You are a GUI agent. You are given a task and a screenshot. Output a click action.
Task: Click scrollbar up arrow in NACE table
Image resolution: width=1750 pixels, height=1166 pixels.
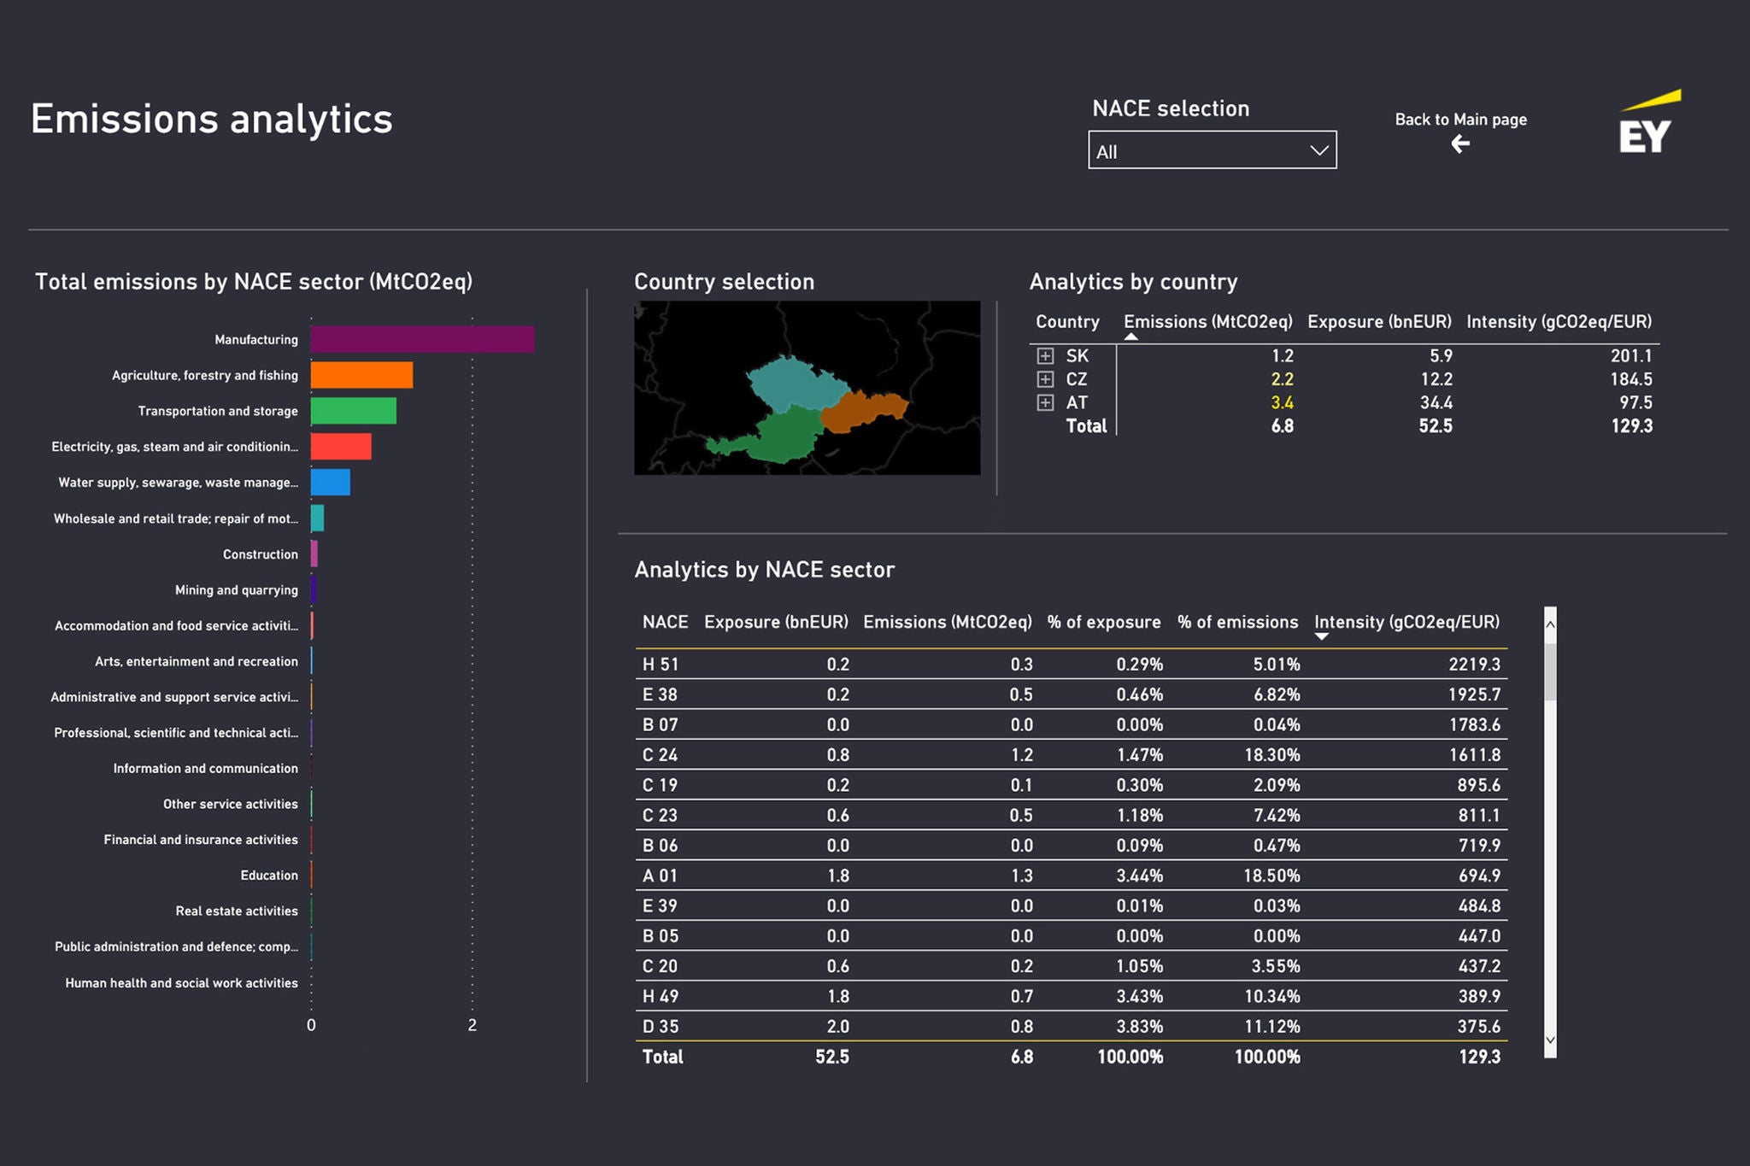coord(1550,624)
